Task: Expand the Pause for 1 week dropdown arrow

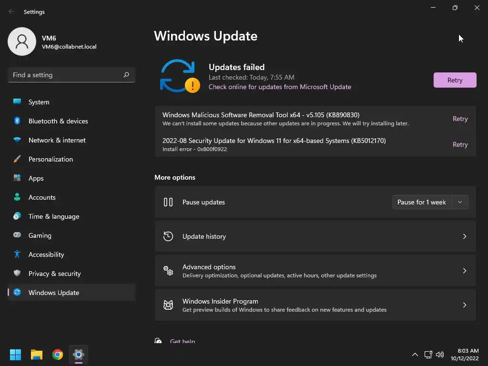Action: (460, 202)
